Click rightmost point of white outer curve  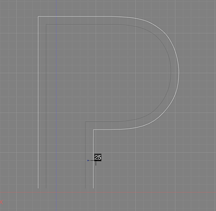click(x=179, y=73)
